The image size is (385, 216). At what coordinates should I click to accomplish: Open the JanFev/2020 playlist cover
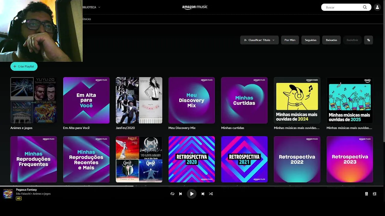point(139,100)
